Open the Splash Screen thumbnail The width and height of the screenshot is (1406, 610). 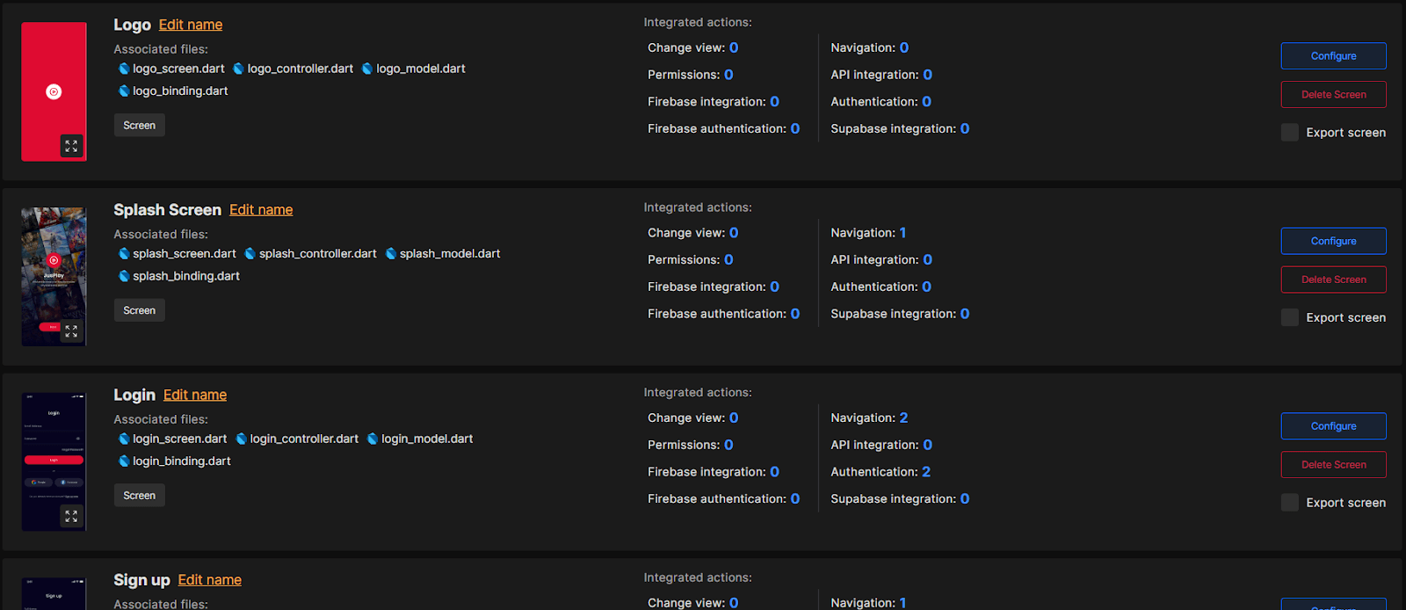(54, 277)
